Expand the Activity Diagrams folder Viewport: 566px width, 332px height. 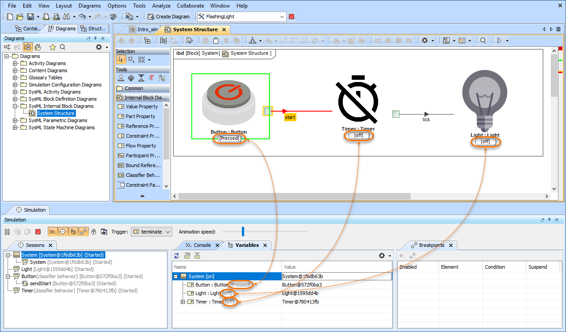tap(15, 63)
